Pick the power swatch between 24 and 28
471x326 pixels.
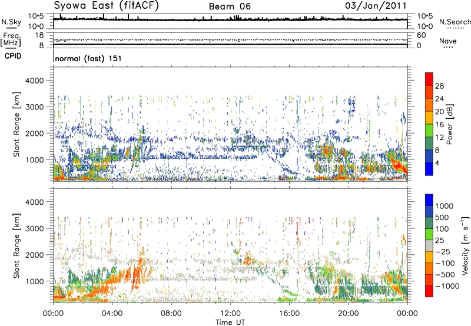point(429,92)
